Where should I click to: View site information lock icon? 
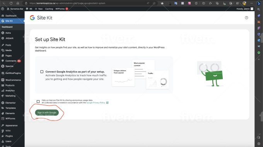point(26,3)
